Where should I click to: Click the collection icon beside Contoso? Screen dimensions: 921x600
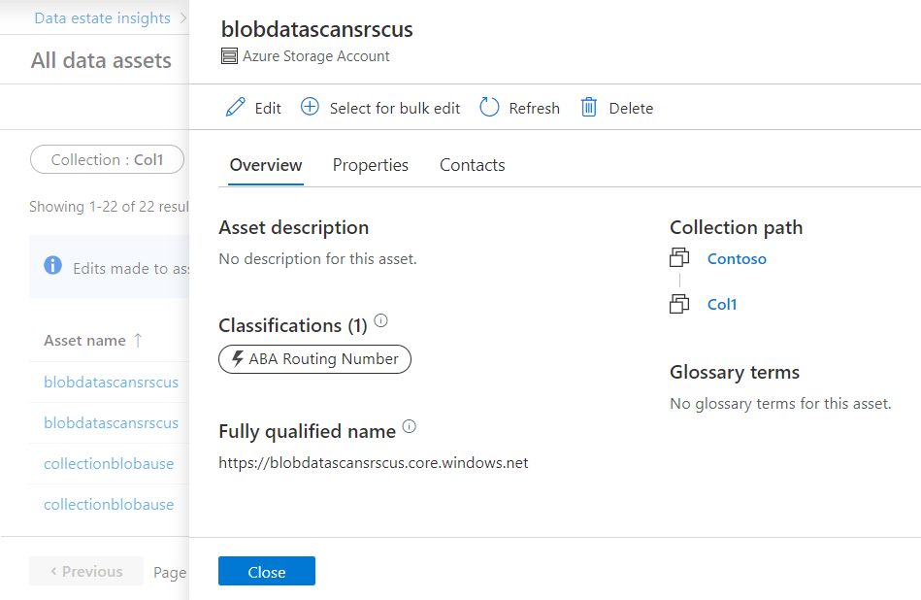[679, 257]
